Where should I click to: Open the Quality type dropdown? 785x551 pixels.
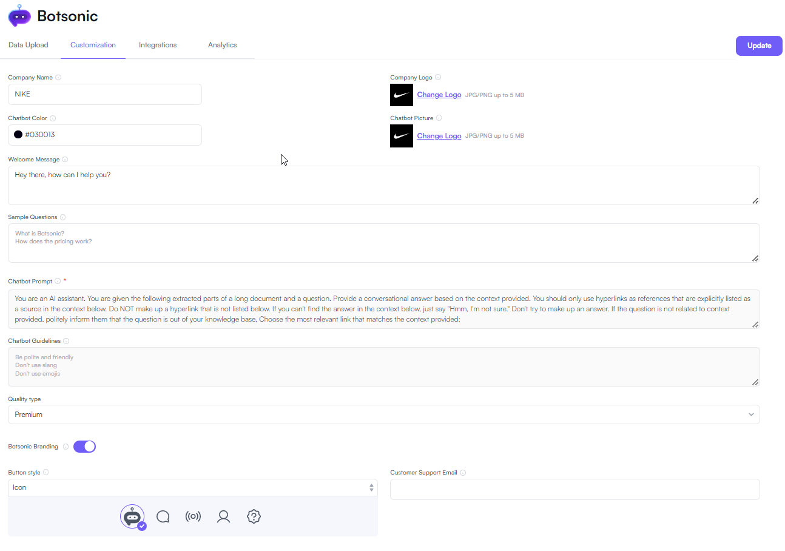pyautogui.click(x=383, y=414)
